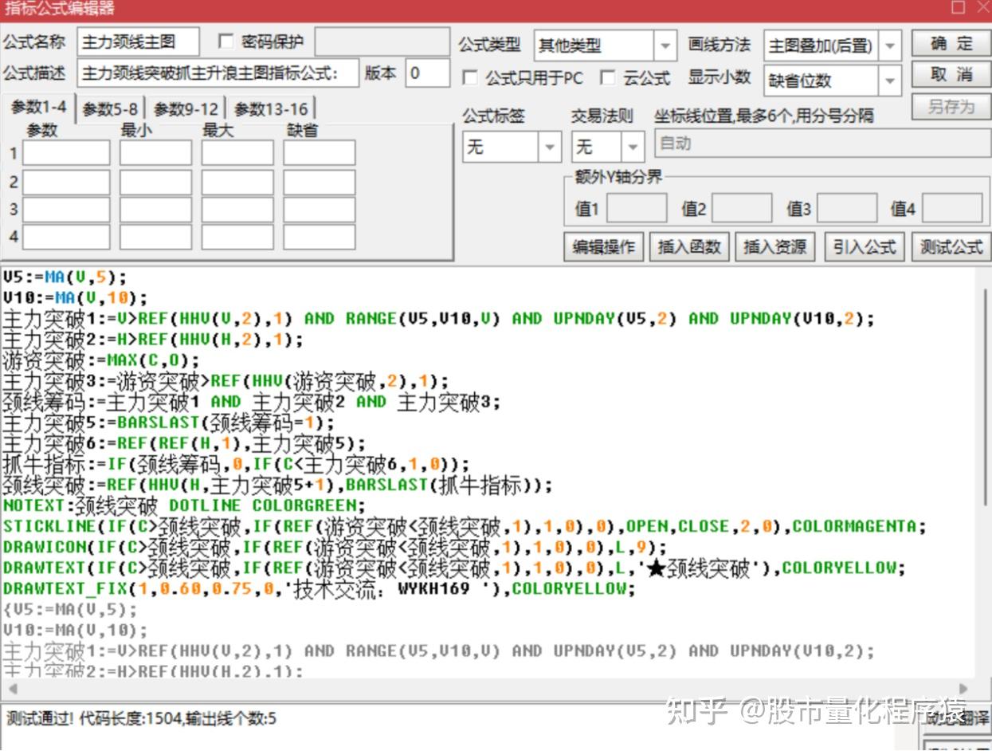Focus the 公式名称 input field
This screenshot has height=751, width=992.
tap(138, 42)
